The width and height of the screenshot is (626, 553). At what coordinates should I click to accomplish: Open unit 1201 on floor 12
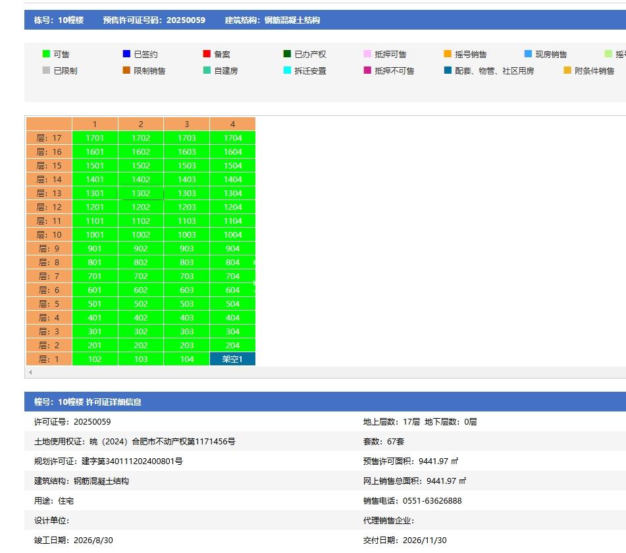coord(95,207)
